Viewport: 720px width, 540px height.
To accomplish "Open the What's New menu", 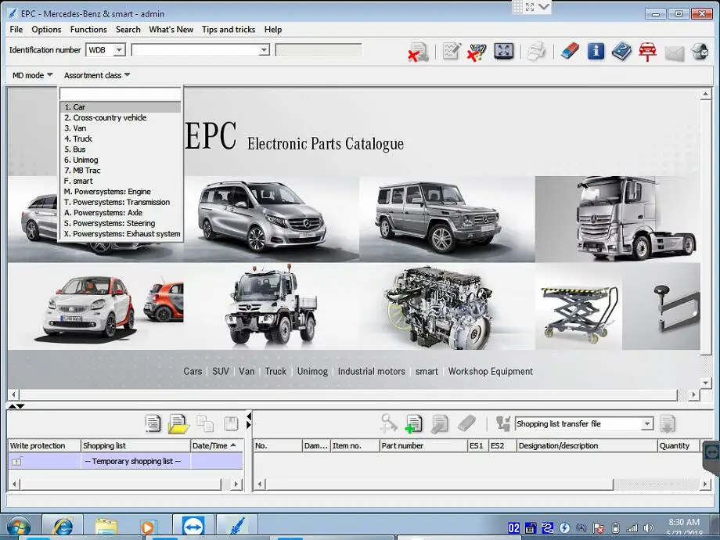I will [x=171, y=30].
